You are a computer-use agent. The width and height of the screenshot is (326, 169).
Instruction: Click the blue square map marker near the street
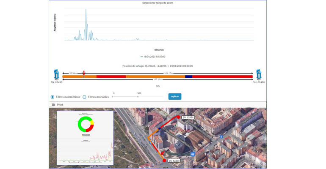tap(221, 137)
